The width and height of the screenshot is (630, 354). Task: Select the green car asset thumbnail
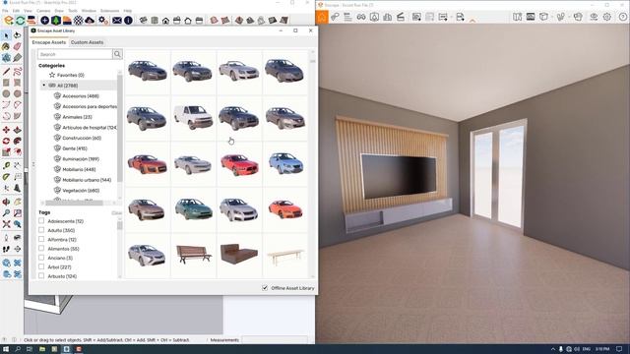point(193,209)
